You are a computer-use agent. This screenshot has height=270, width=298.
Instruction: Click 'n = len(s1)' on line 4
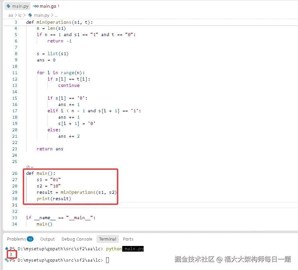(x=51, y=28)
